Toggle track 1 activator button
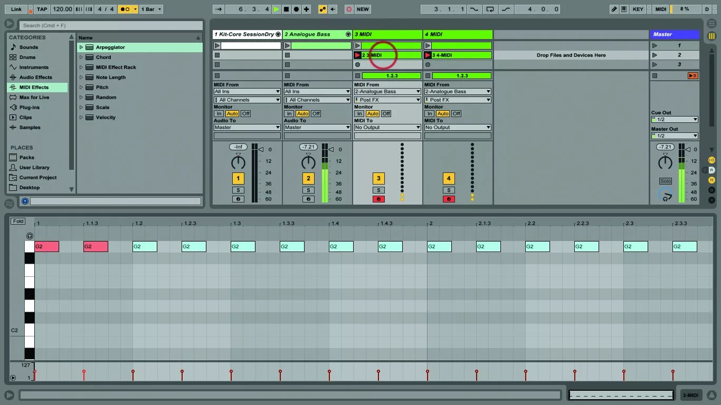This screenshot has width=721, height=405. [x=238, y=178]
